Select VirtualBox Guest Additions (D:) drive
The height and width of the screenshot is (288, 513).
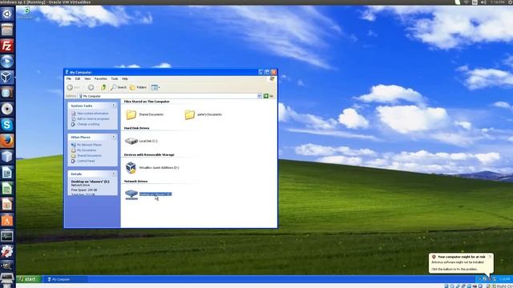pyautogui.click(x=131, y=167)
